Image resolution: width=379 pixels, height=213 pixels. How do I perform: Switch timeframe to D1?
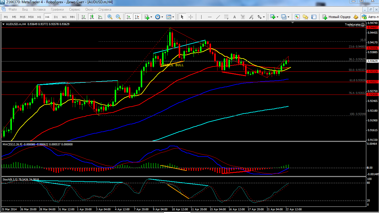[x=56, y=17]
